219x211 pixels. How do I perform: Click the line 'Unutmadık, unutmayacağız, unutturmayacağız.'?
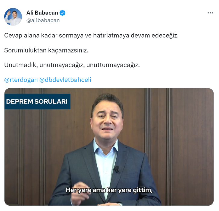(72, 65)
